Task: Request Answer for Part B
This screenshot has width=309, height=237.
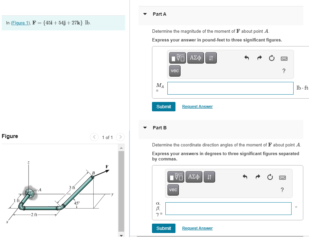Action: (197, 228)
